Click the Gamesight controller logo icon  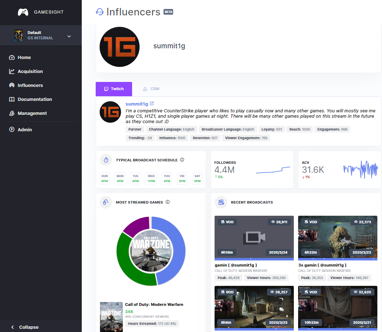(23, 12)
